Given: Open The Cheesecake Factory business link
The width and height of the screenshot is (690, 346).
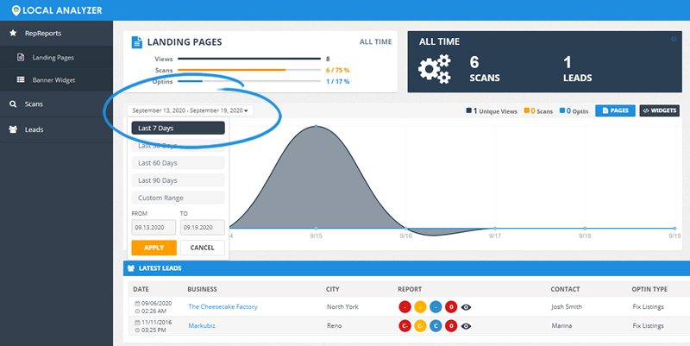Looking at the screenshot, I should coord(223,306).
